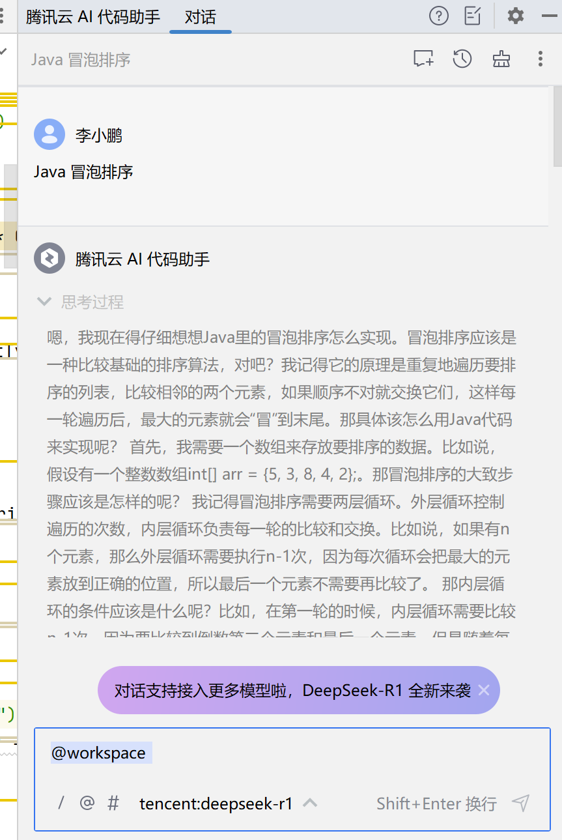This screenshot has height=840, width=562.
Task: Click the conversation vertical scrollbar
Action: (x=557, y=126)
